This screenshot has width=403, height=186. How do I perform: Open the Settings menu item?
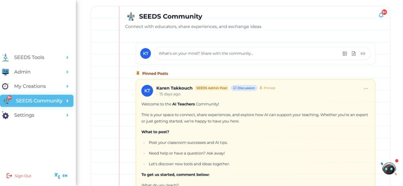(24, 115)
